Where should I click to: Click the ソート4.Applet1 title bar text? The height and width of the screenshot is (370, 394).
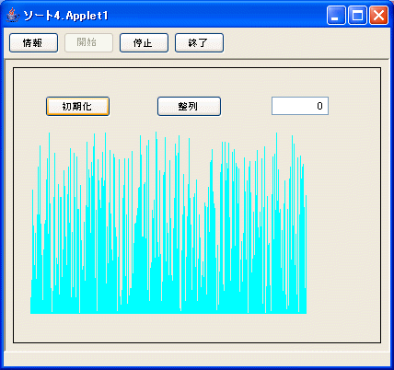coord(65,16)
